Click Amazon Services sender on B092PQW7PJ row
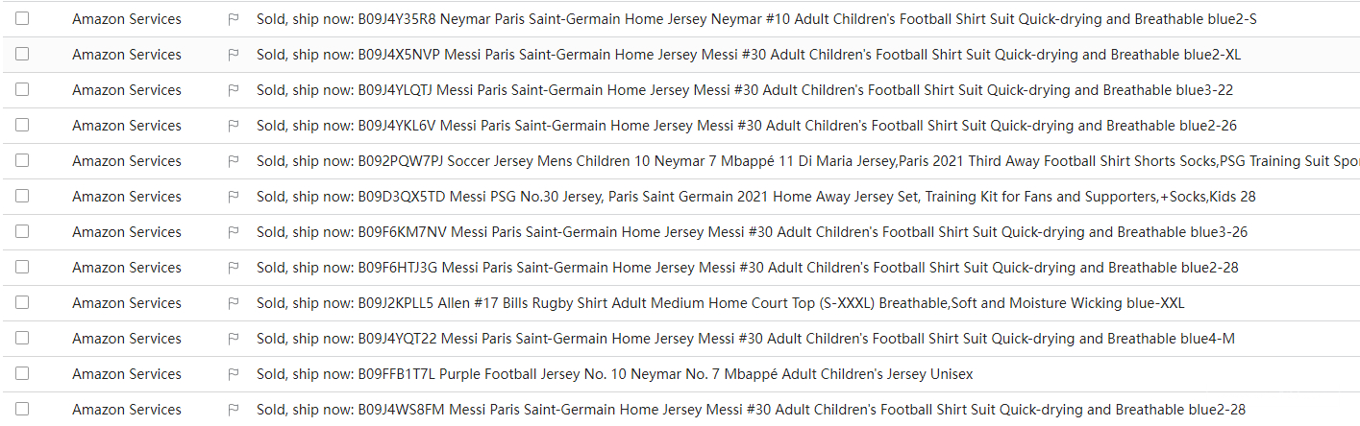Image resolution: width=1360 pixels, height=426 pixels. [x=126, y=161]
